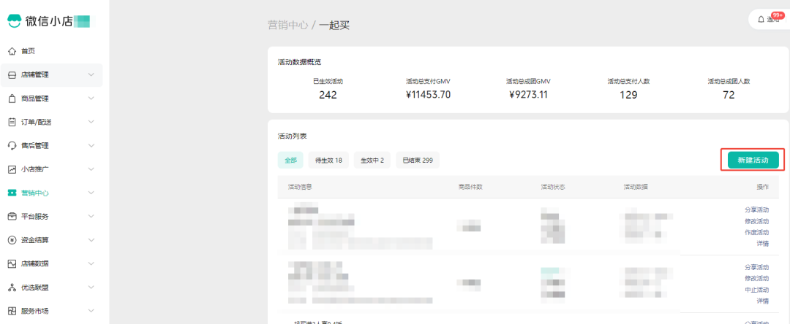Click the 一起买 breadcrumb text
790x324 pixels.
[x=334, y=26]
